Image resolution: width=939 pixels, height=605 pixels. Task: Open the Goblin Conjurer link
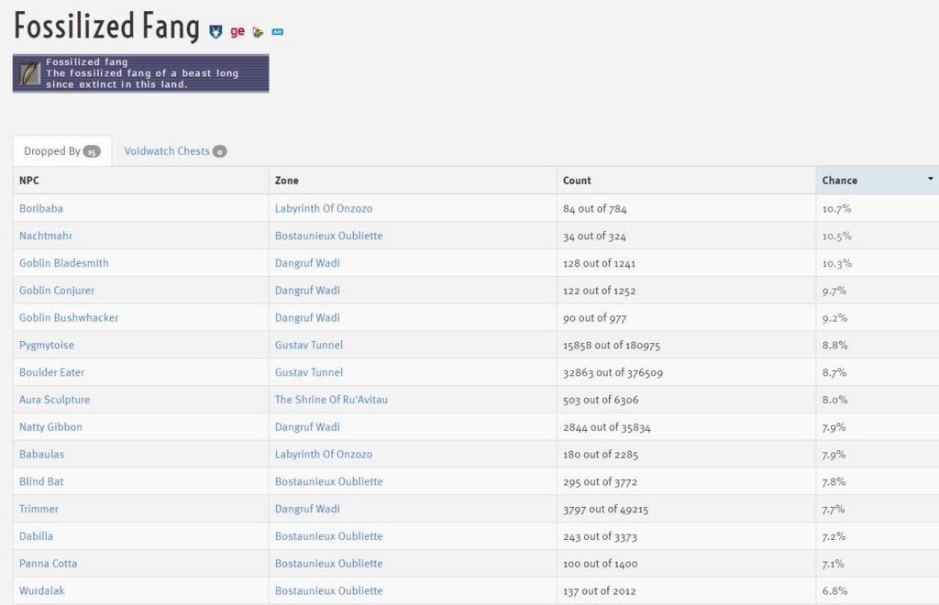pos(56,291)
